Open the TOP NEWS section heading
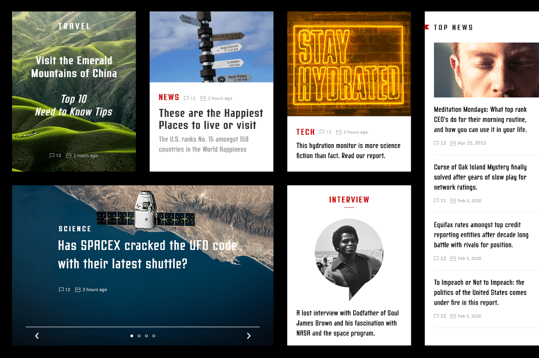539x358 pixels. point(453,27)
